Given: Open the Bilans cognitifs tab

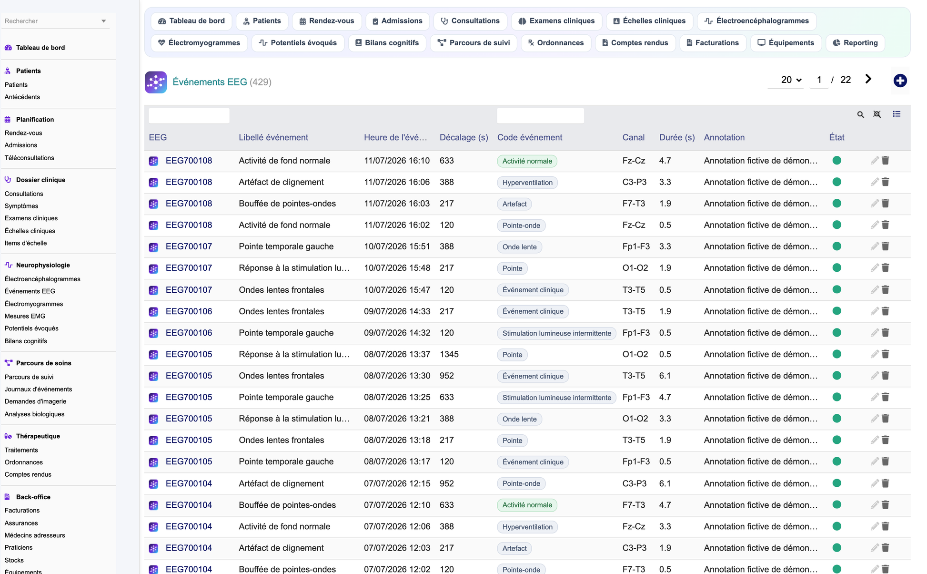Looking at the screenshot, I should pos(387,43).
